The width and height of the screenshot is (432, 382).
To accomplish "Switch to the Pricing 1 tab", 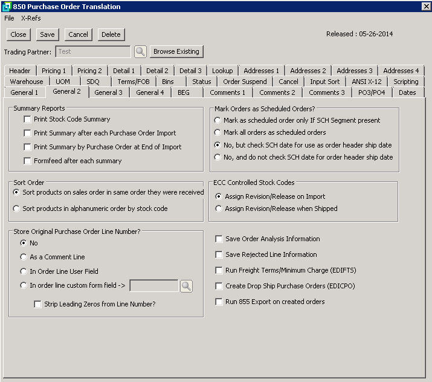I will click(54, 71).
